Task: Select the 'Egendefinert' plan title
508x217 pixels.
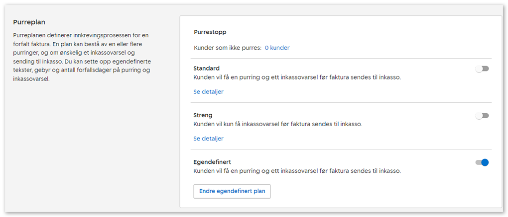Action: coord(212,162)
